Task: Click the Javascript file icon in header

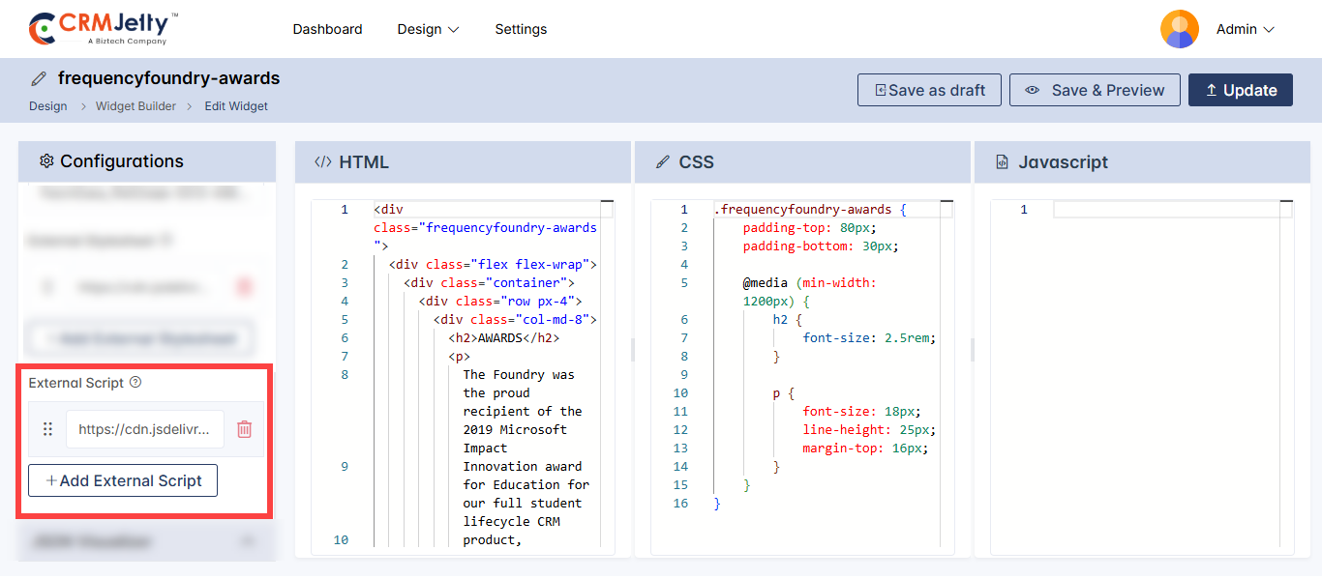Action: 1002,162
